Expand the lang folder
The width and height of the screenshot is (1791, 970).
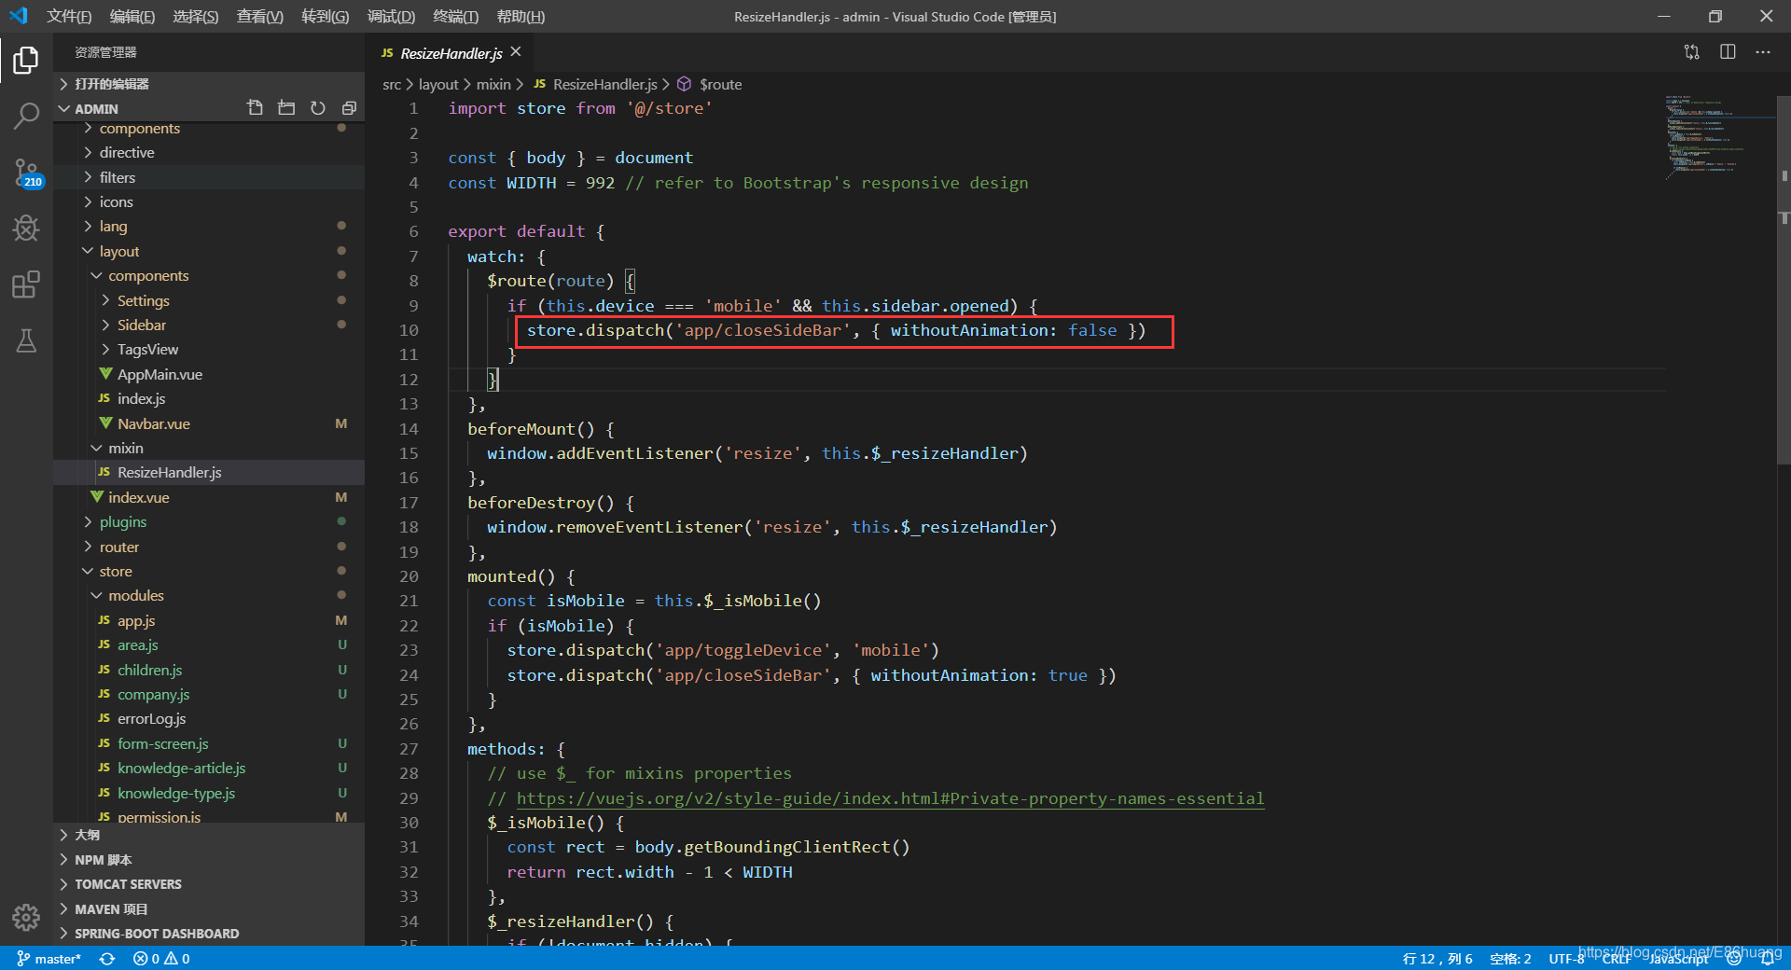114,226
